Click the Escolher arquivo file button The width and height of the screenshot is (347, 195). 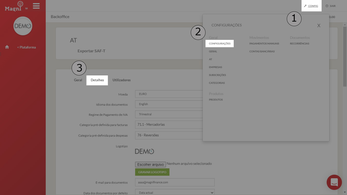click(x=150, y=165)
